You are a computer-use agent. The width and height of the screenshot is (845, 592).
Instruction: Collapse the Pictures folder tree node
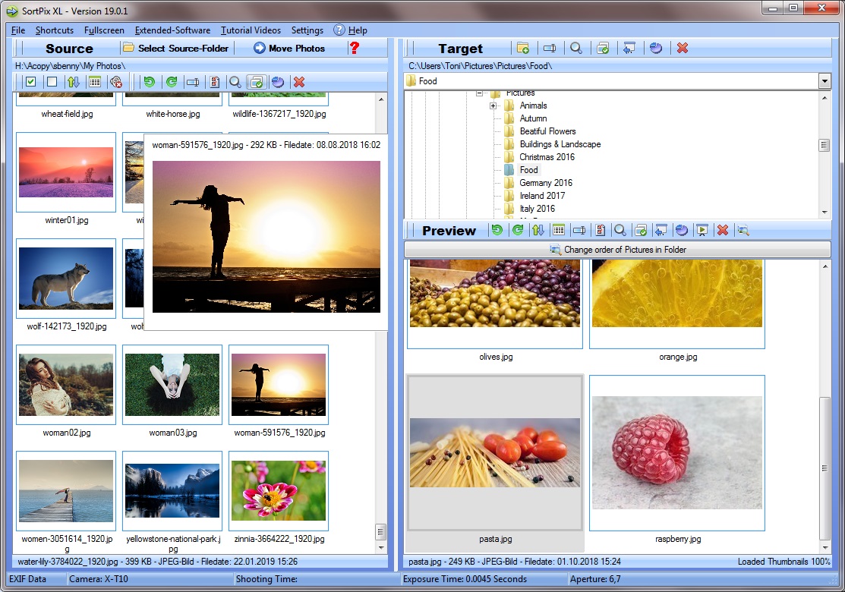click(480, 93)
